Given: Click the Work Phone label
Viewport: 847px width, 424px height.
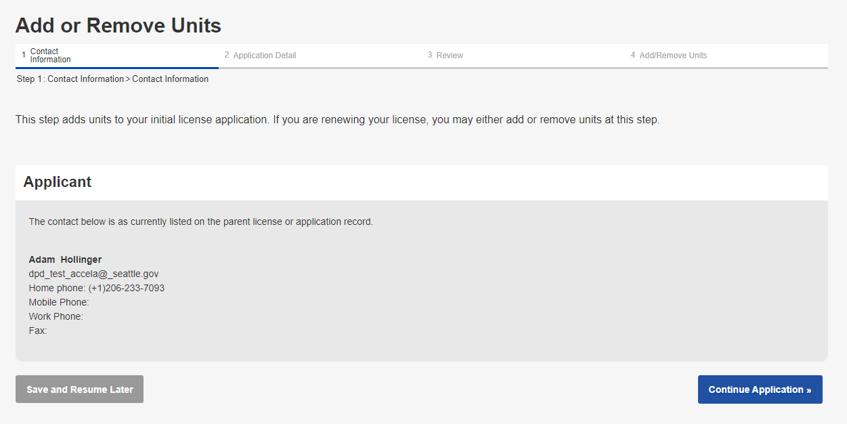Looking at the screenshot, I should 56,316.
